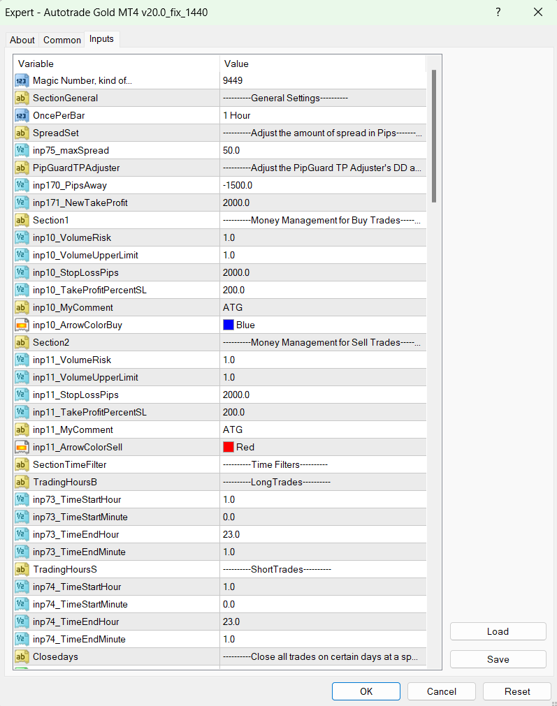
Task: Click the double-type icon beside inp75_maxSpread
Action: tap(21, 151)
